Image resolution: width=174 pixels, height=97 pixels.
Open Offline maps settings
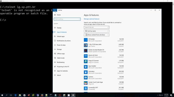(x=61, y=54)
